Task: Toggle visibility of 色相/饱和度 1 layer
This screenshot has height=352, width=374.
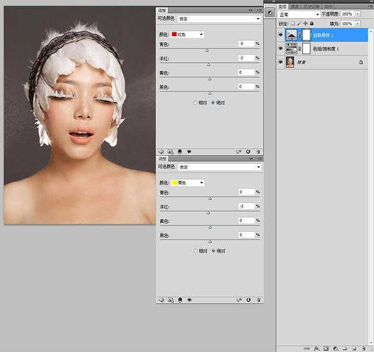Action: [x=280, y=49]
